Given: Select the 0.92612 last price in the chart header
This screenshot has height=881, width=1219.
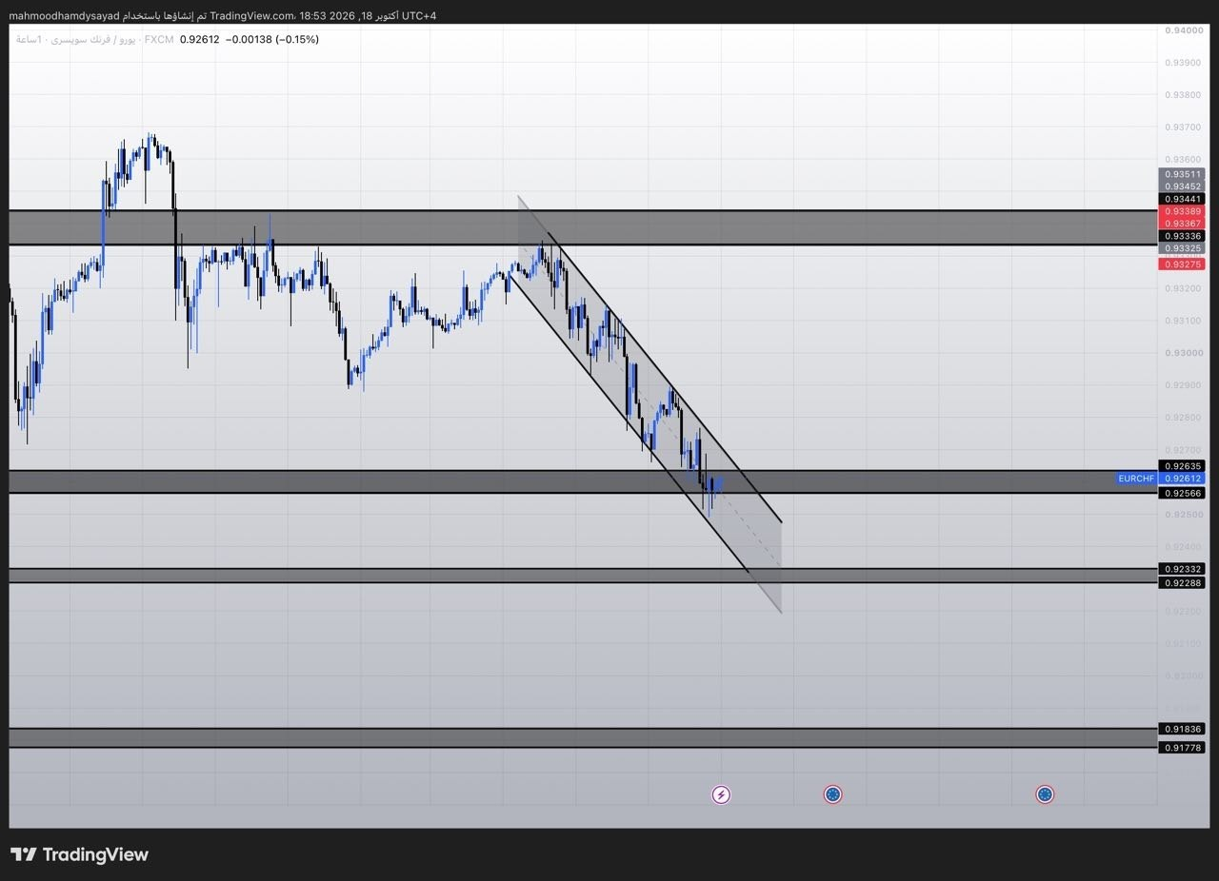Looking at the screenshot, I should pyautogui.click(x=199, y=39).
